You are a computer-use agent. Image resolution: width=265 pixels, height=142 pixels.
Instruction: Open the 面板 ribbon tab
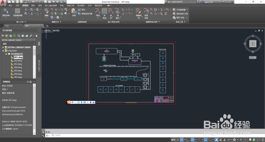click(x=33, y=6)
